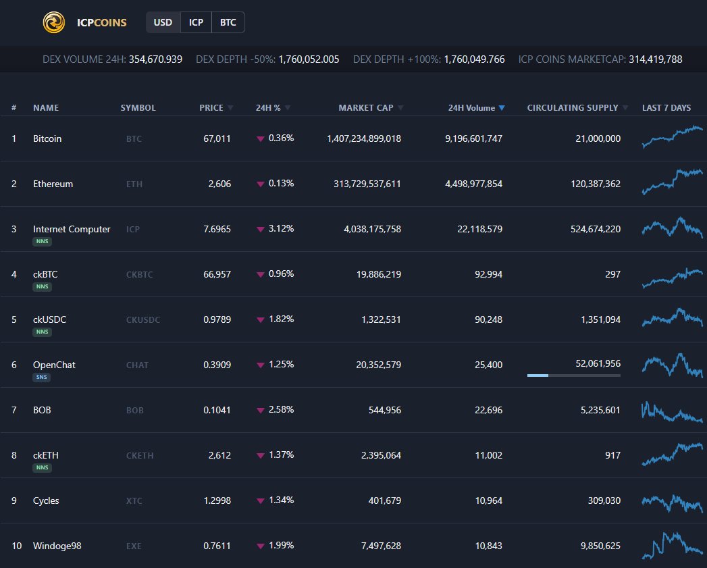Click ICP COINS MARKETCAP value 314,419,788
Screen dimensions: 707x568
tap(656, 59)
